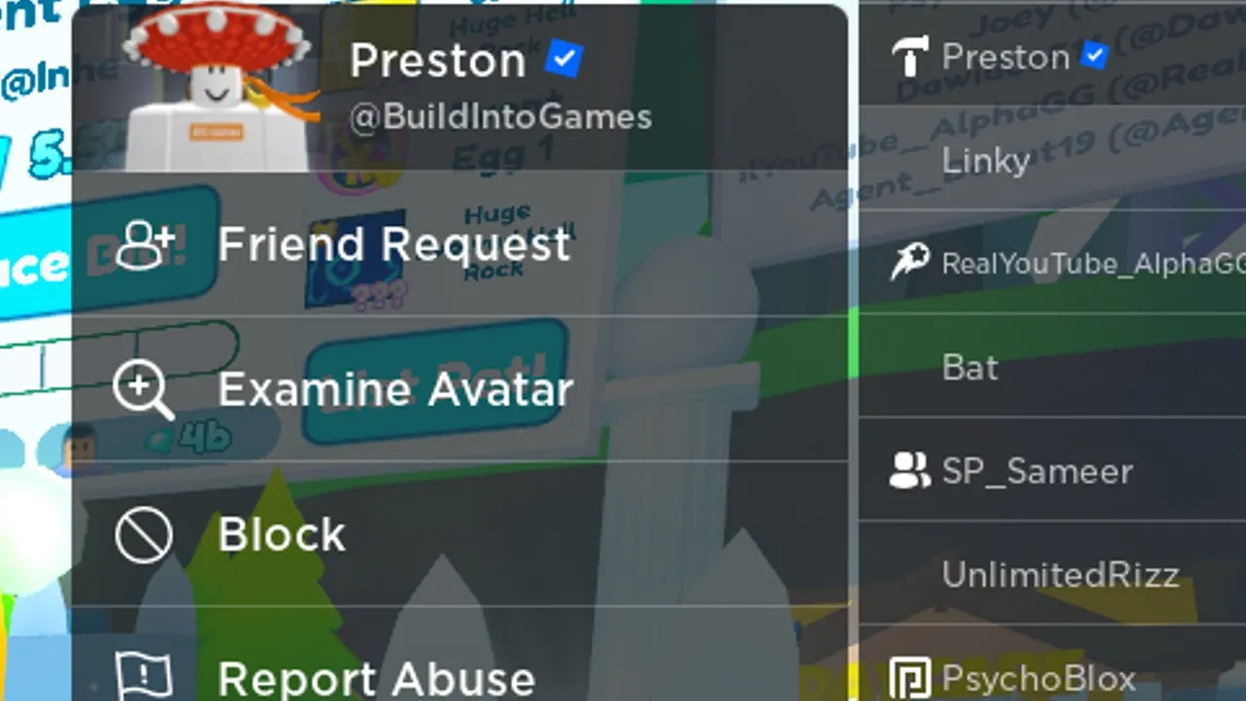Viewport: 1246px width, 701px height.
Task: Select Bat in the player list
Action: coord(1052,367)
